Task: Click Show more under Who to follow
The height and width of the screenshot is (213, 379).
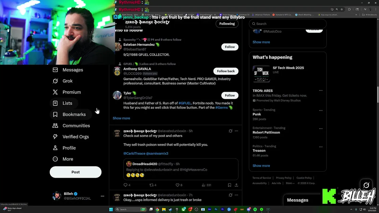Action: [x=121, y=118]
